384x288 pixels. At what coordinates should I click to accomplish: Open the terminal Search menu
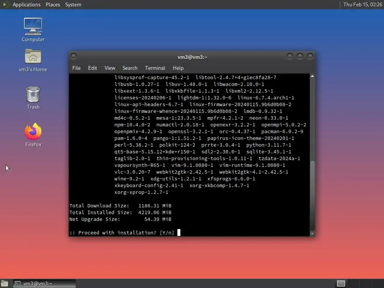click(130, 68)
